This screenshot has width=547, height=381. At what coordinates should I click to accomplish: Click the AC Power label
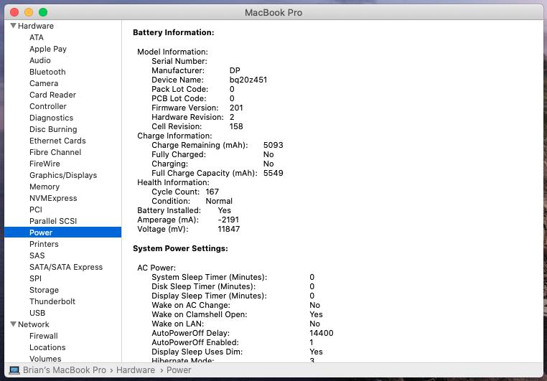tap(156, 268)
